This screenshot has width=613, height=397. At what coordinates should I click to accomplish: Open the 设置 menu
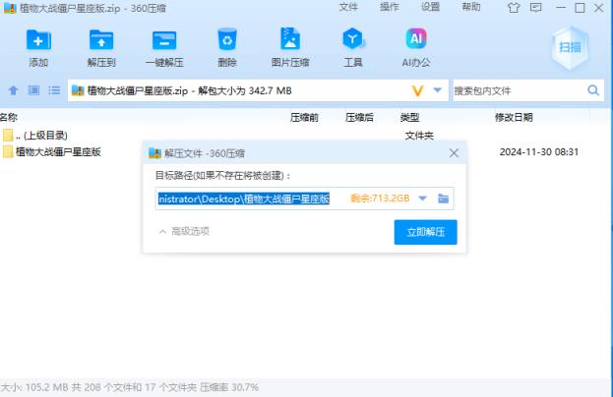tap(430, 7)
